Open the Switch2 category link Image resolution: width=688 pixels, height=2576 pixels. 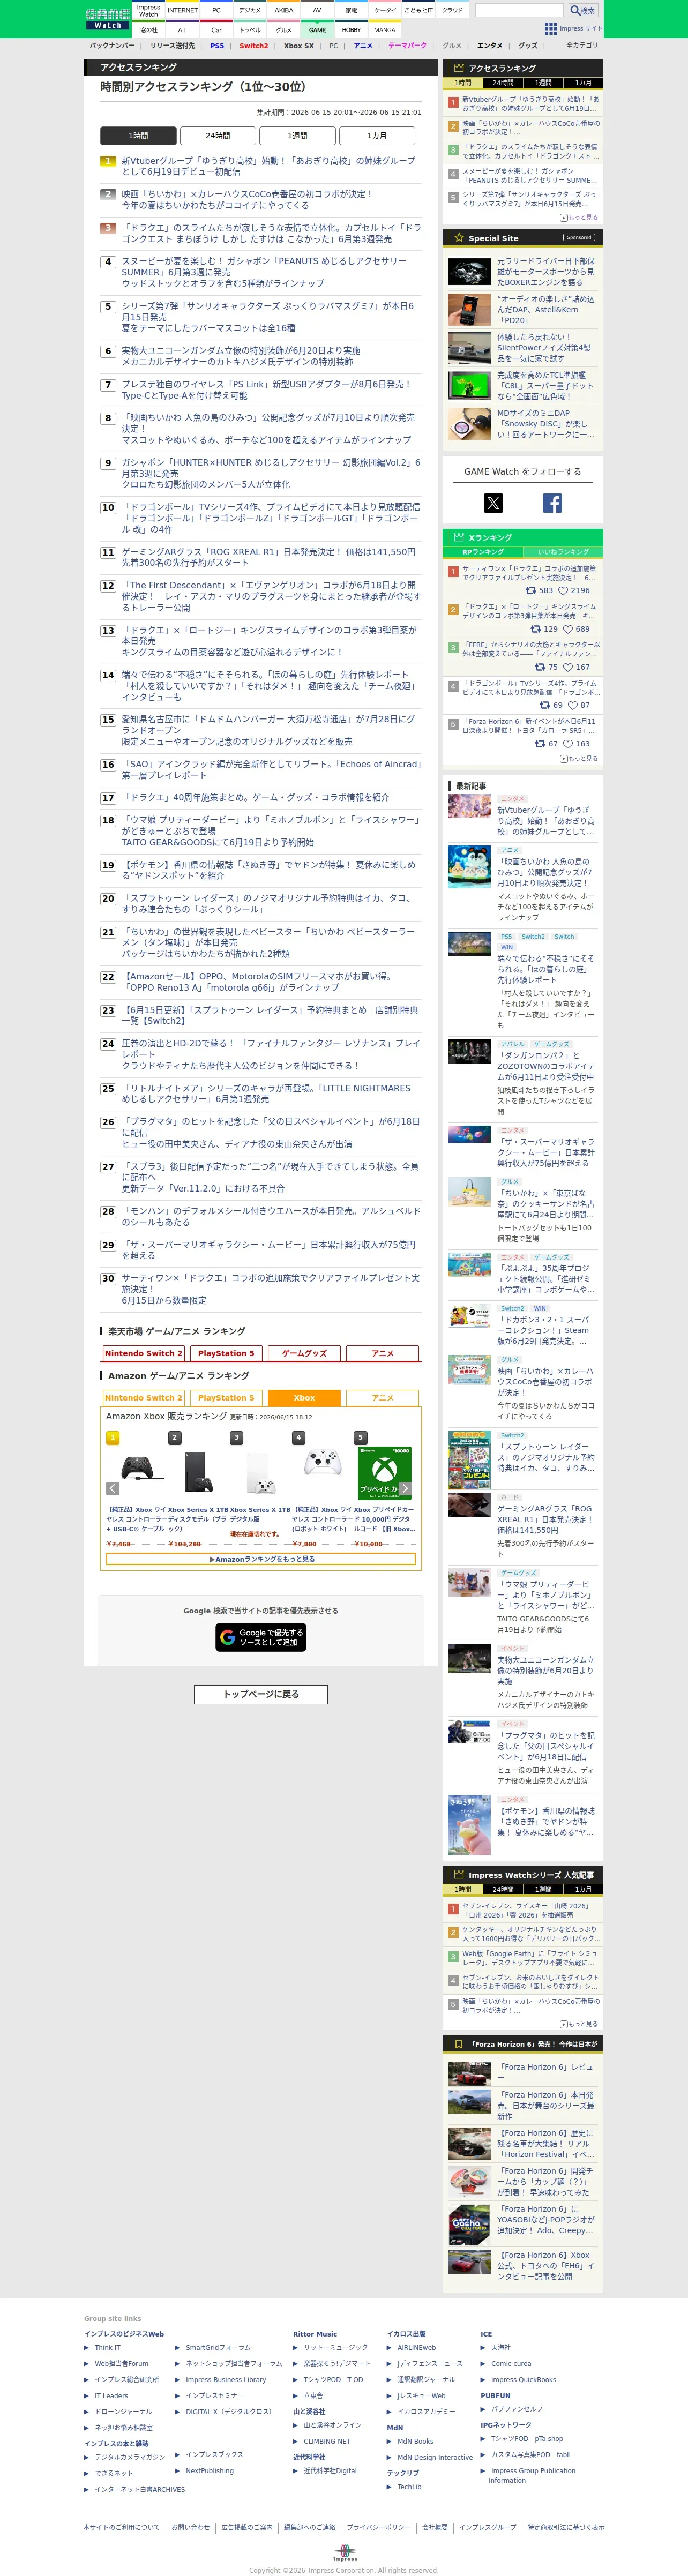click(x=254, y=46)
